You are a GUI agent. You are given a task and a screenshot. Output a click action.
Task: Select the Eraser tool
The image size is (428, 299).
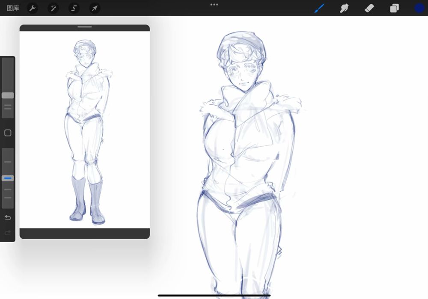pos(369,8)
